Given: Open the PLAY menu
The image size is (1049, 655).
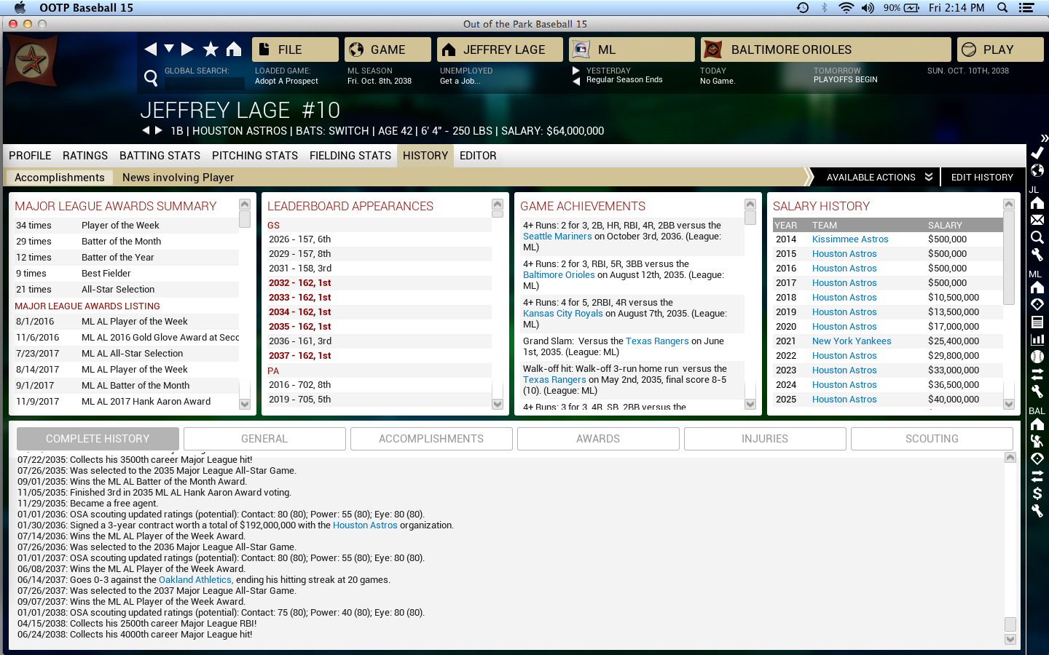Looking at the screenshot, I should 1000,49.
